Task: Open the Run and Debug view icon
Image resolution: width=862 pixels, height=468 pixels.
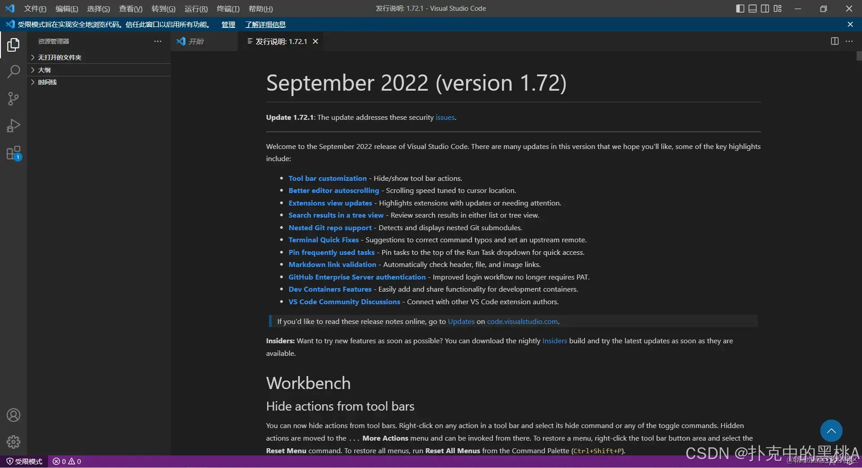Action: click(x=13, y=126)
